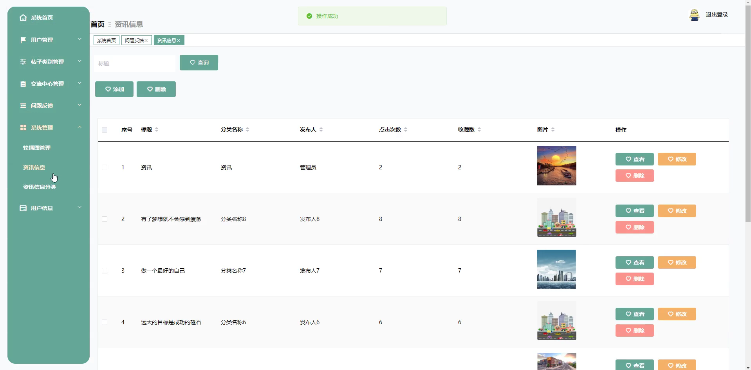Screen dimensions: 751x370
Task: Click 修改 for the 有了梦想就不会感到疲惫 row
Action: click(x=677, y=211)
